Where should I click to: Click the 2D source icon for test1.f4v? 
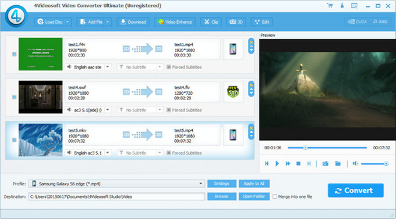[x=126, y=49]
